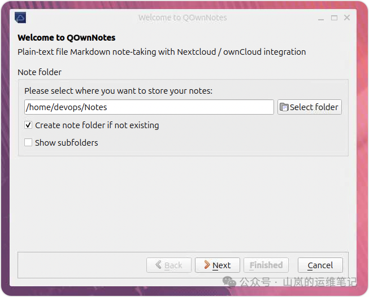Focus the note folder path field
Viewport: 369px width, 297px height.
[149, 107]
